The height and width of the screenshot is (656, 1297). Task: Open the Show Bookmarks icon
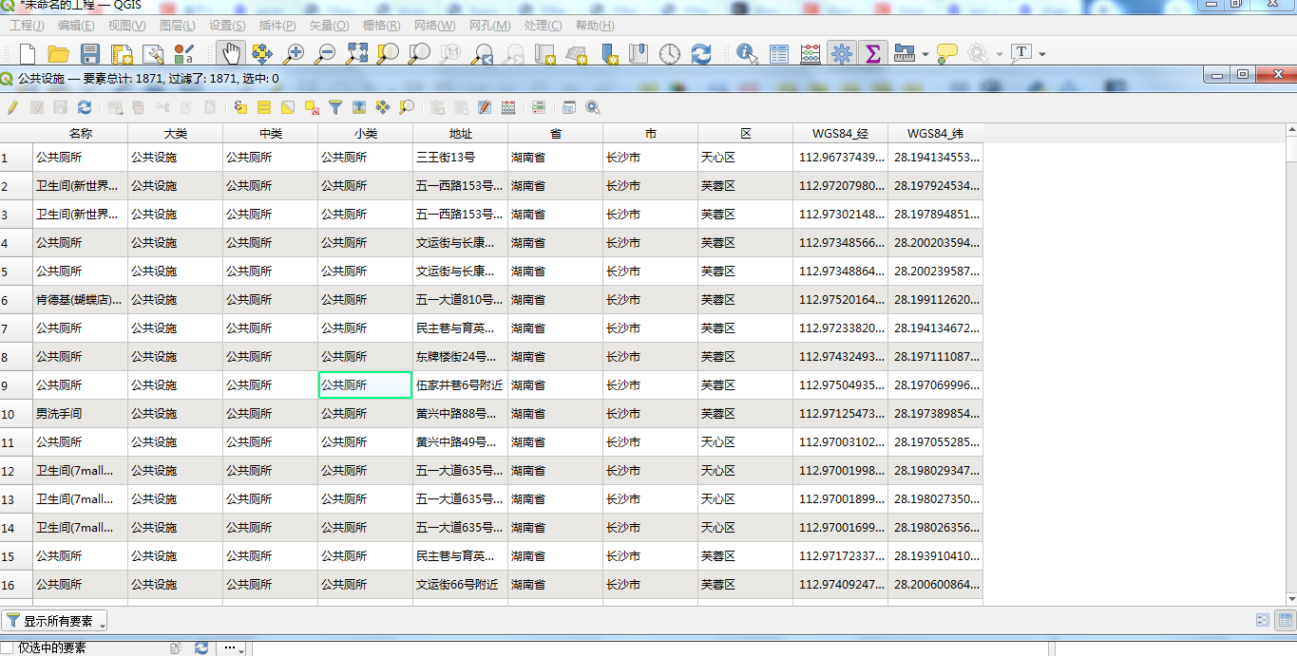pyautogui.click(x=639, y=54)
